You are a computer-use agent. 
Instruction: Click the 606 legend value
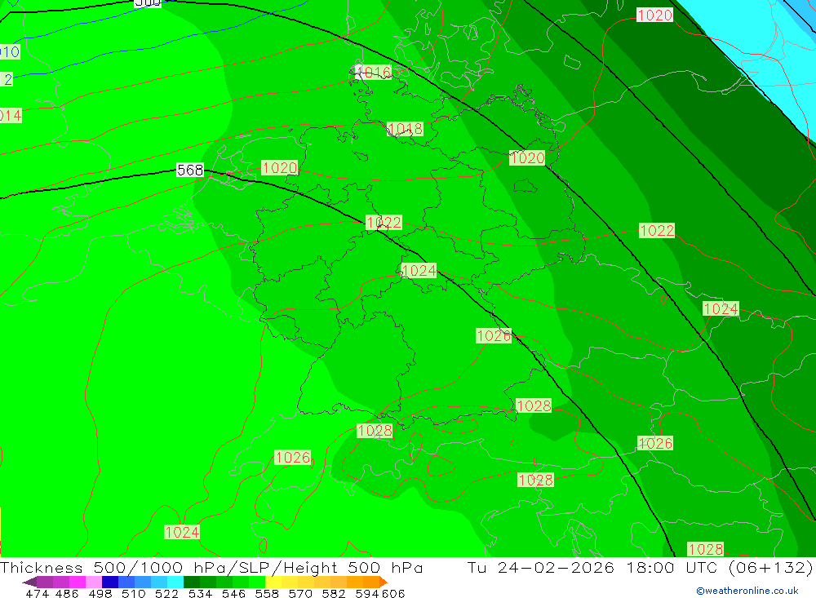point(393,593)
